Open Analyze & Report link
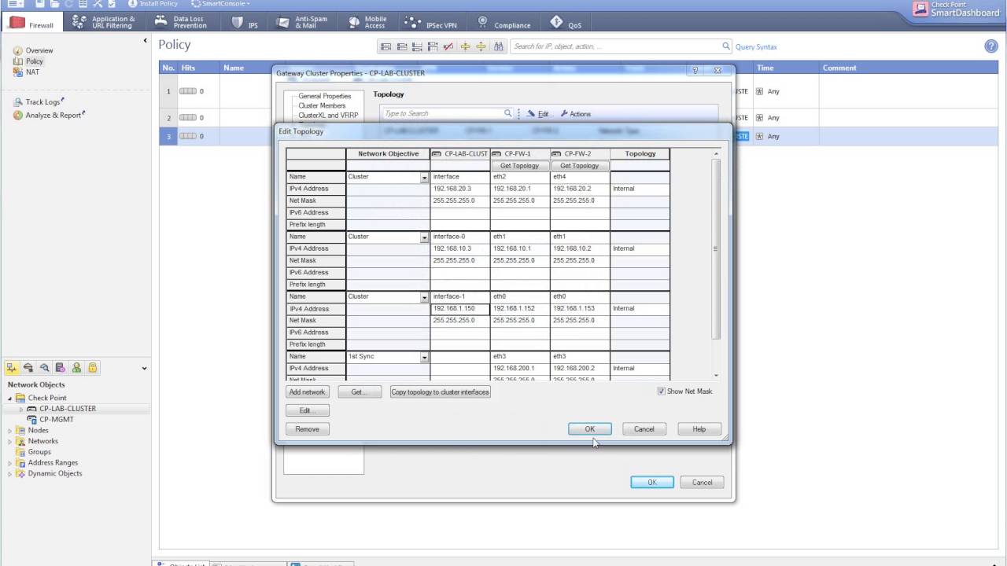The width and height of the screenshot is (1007, 566). point(50,116)
